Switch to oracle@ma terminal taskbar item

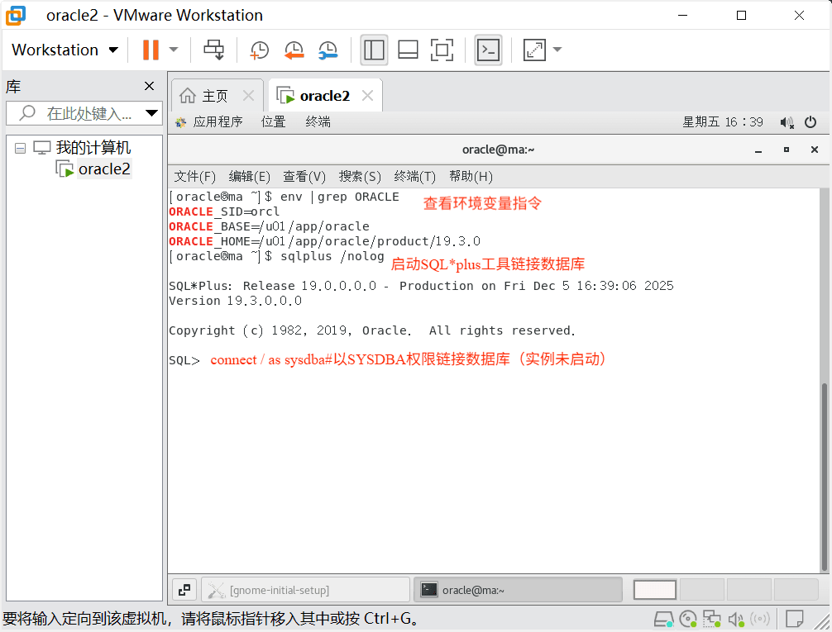point(518,590)
